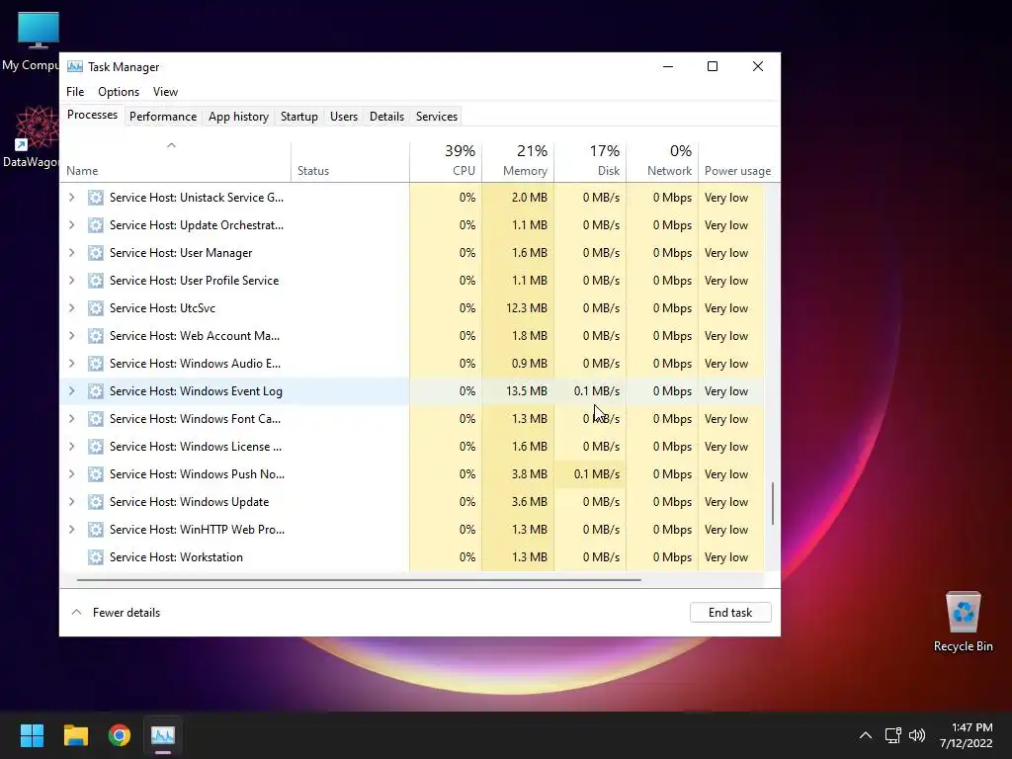This screenshot has width=1012, height=759.
Task: Collapse view with Fewer details
Action: pos(116,613)
